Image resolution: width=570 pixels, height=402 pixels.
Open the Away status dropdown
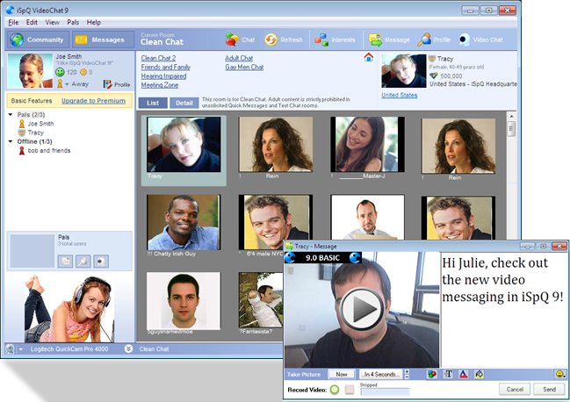67,84
